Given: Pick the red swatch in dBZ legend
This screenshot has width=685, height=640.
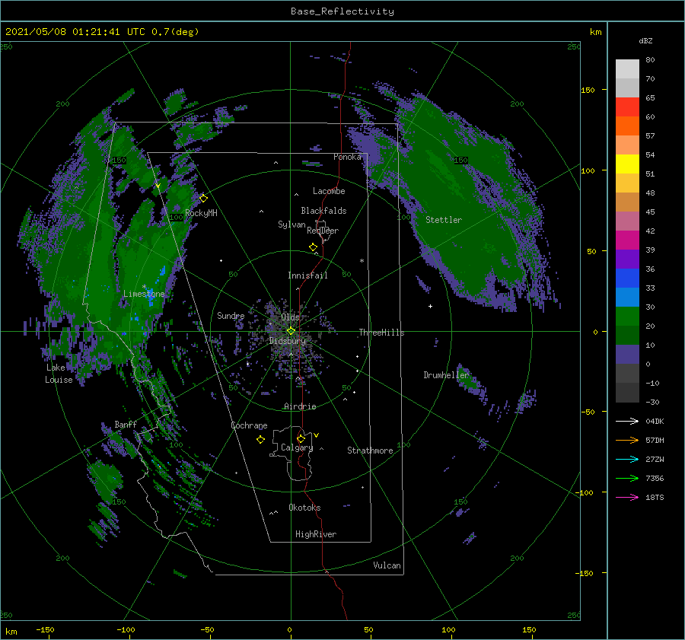Looking at the screenshot, I should click(627, 107).
